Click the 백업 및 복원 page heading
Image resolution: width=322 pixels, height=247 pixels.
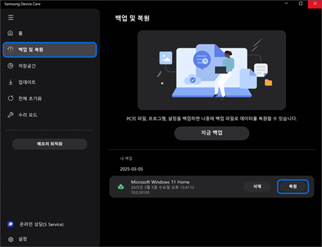132,18
